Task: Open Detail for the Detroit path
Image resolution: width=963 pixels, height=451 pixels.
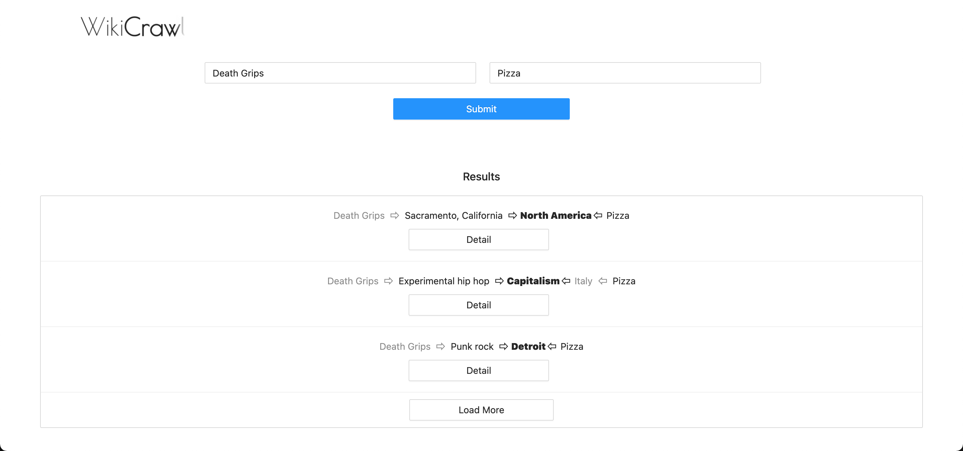Action: coord(478,370)
